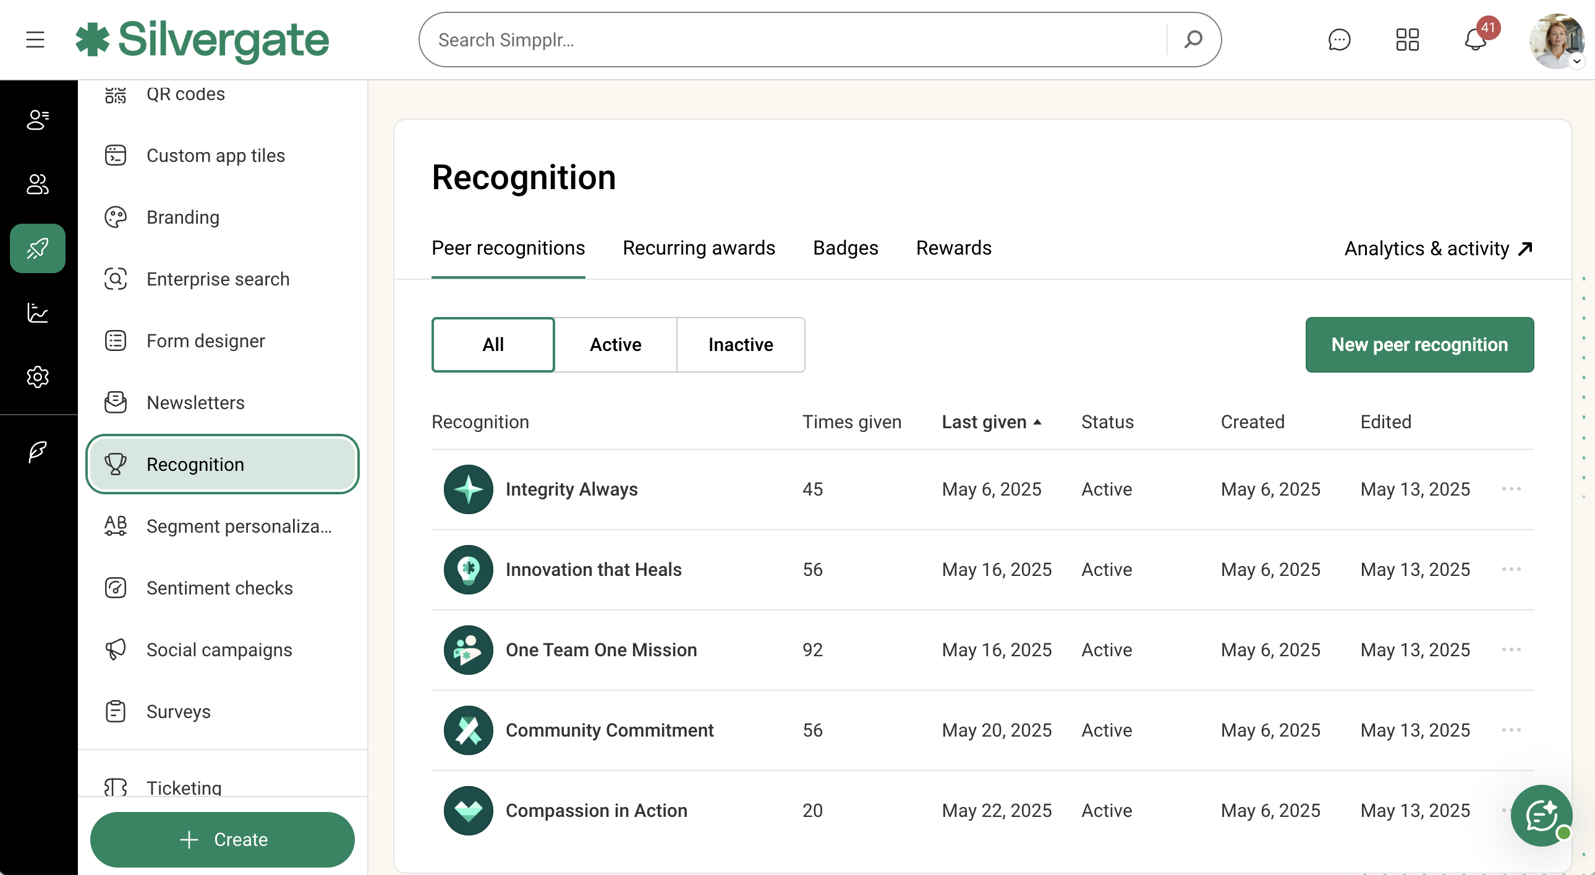Open more options for Integrity Always
Screen dimensions: 1595x875
pos(1512,489)
